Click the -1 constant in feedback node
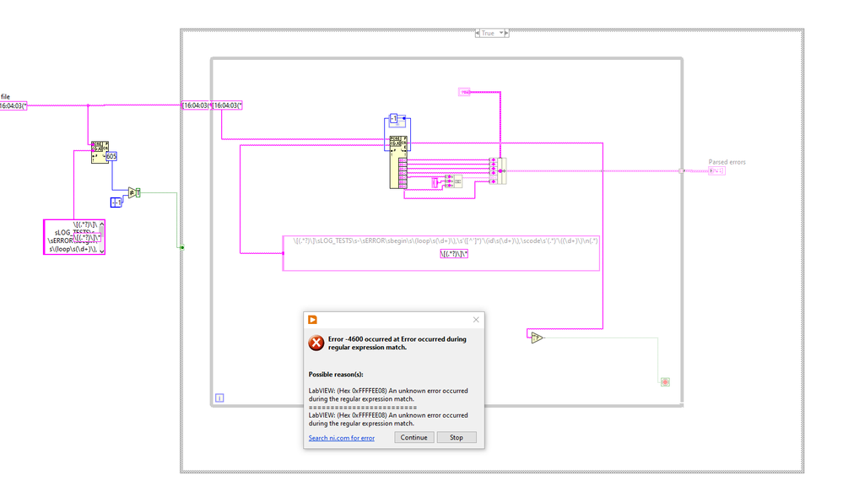The width and height of the screenshot is (843, 486). click(x=394, y=118)
